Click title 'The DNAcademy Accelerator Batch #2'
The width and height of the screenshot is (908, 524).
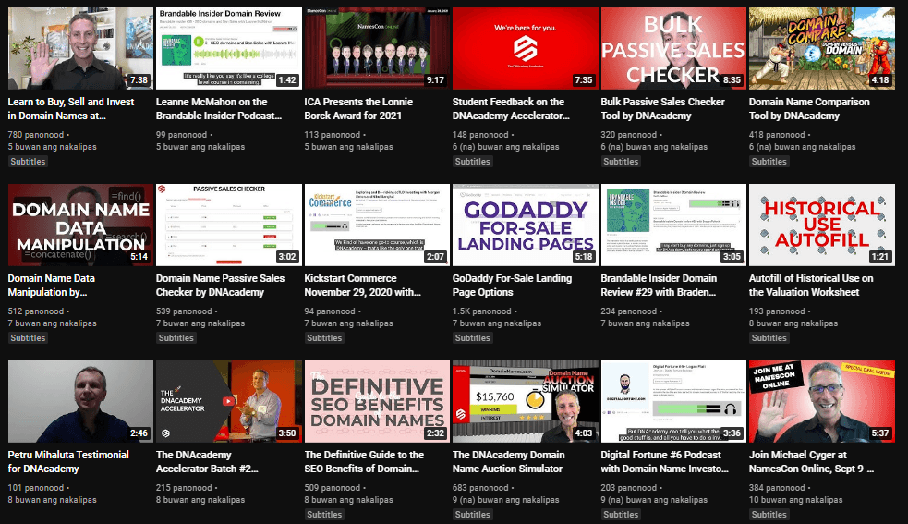point(207,461)
